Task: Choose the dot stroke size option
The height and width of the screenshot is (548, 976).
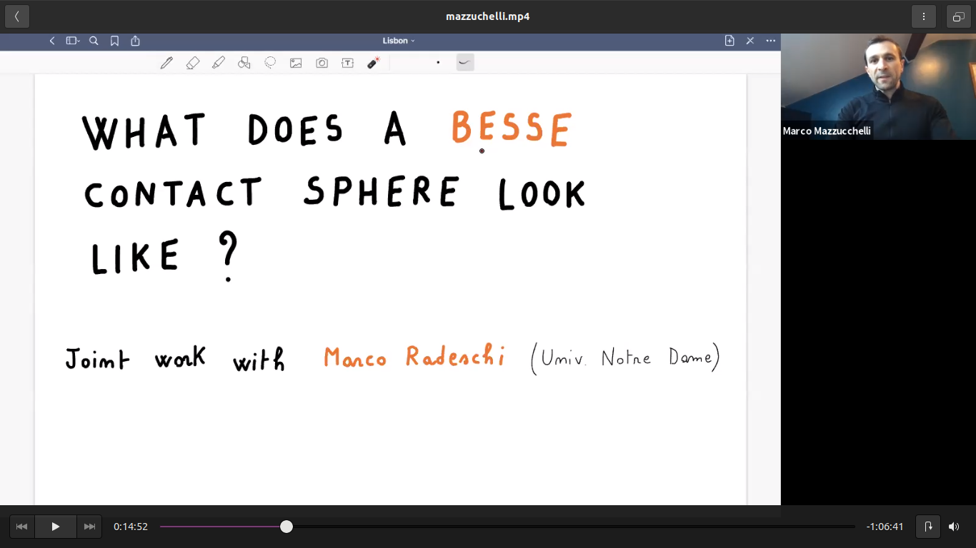Action: (x=438, y=63)
